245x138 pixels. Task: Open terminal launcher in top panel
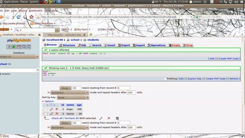[55, 2]
